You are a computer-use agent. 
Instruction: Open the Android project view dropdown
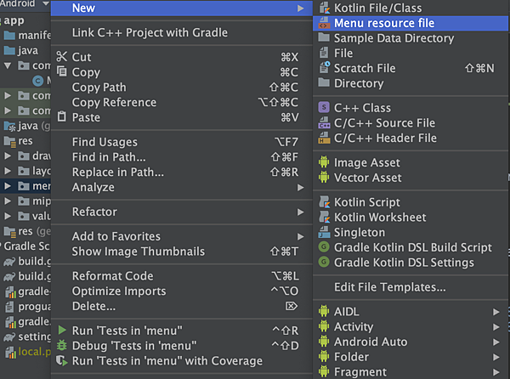click(46, 3)
